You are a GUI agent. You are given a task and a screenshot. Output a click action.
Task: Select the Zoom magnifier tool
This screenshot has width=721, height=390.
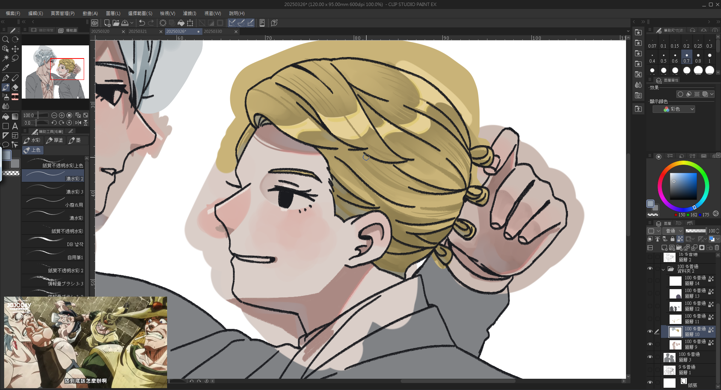[x=6, y=39]
